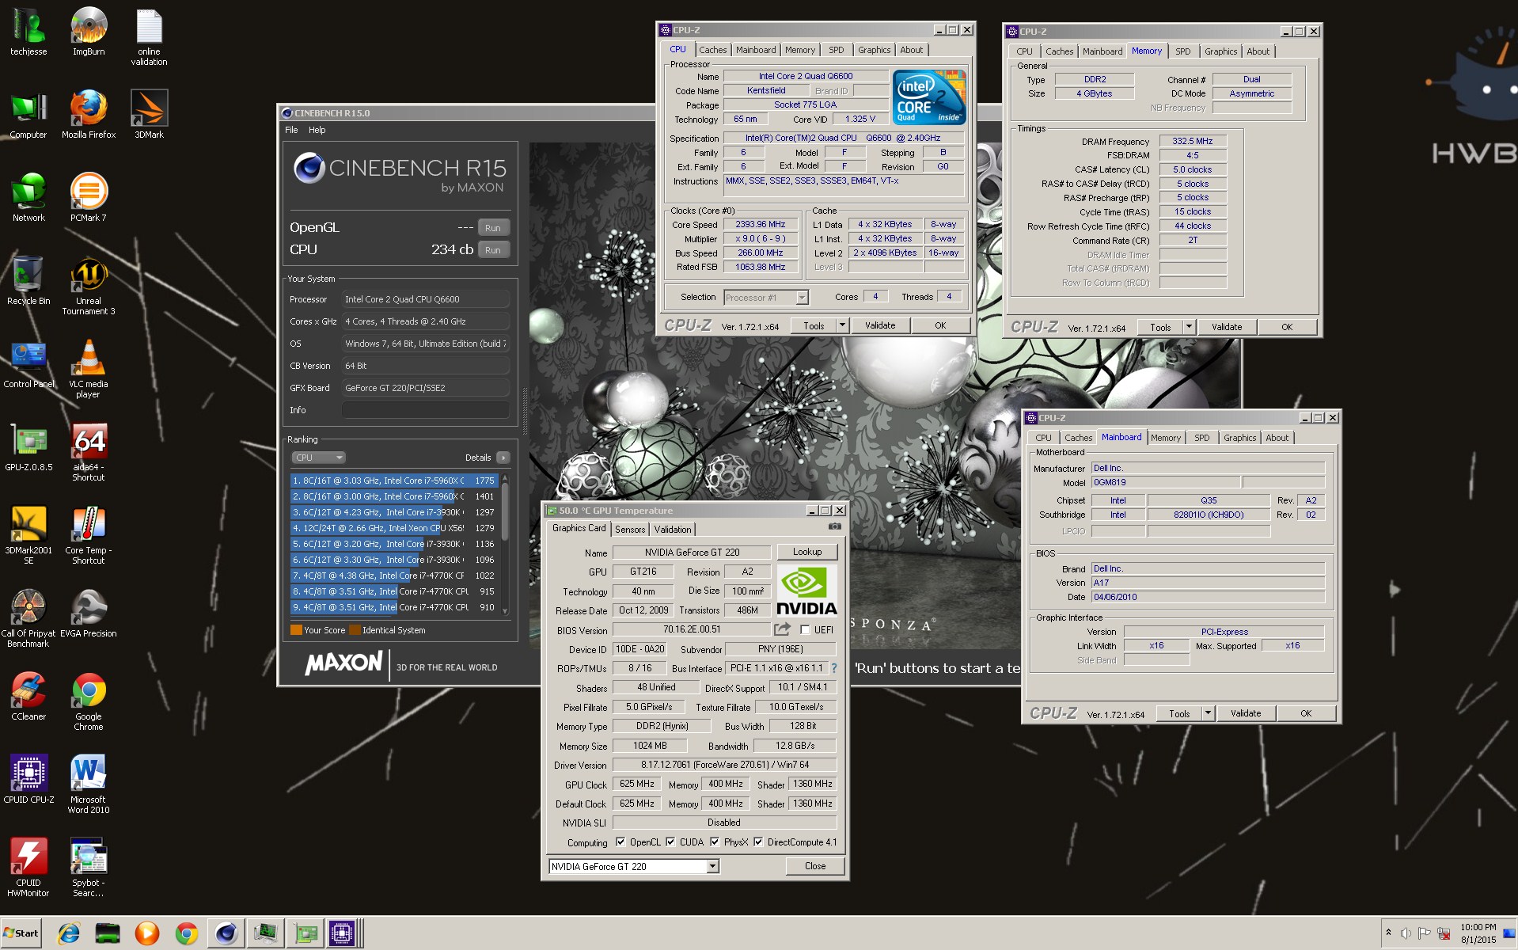Open Tools dropdown arrow in CPU-Z Memory window
This screenshot has height=950, width=1518.
[x=1189, y=327]
